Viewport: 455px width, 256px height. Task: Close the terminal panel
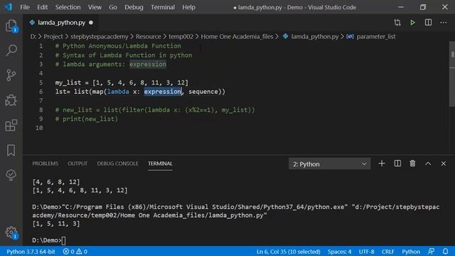(444, 164)
